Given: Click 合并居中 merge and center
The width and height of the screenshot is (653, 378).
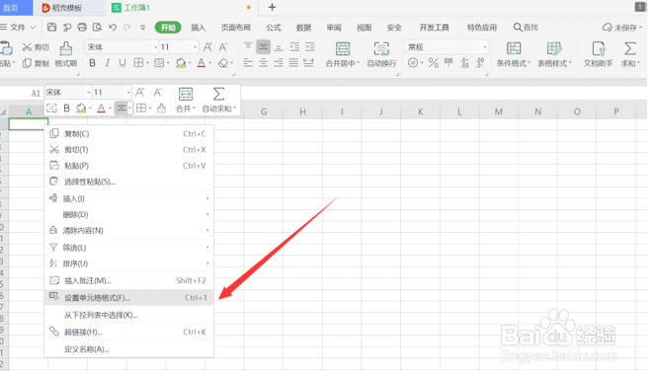Looking at the screenshot, I should point(343,54).
